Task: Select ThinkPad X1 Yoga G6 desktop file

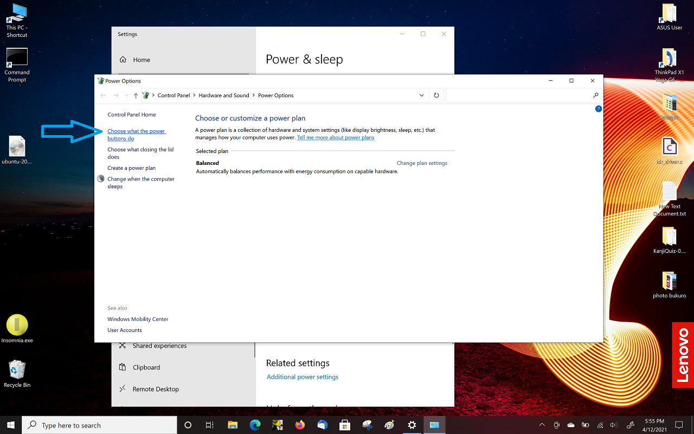Action: coord(670,65)
